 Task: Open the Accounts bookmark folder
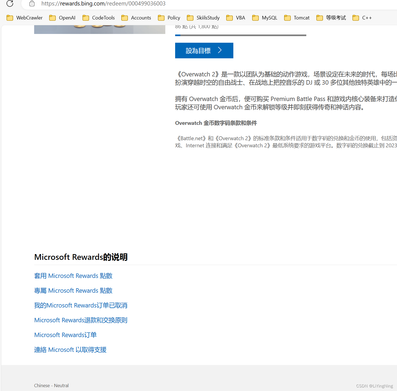pyautogui.click(x=136, y=18)
